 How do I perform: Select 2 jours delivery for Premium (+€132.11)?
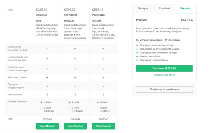[98, 108]
